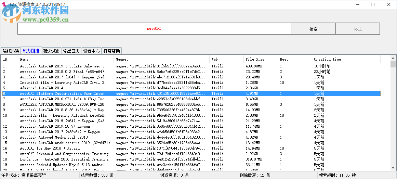
Task: Open the 筛选过滤 tab
Action: click(51, 51)
